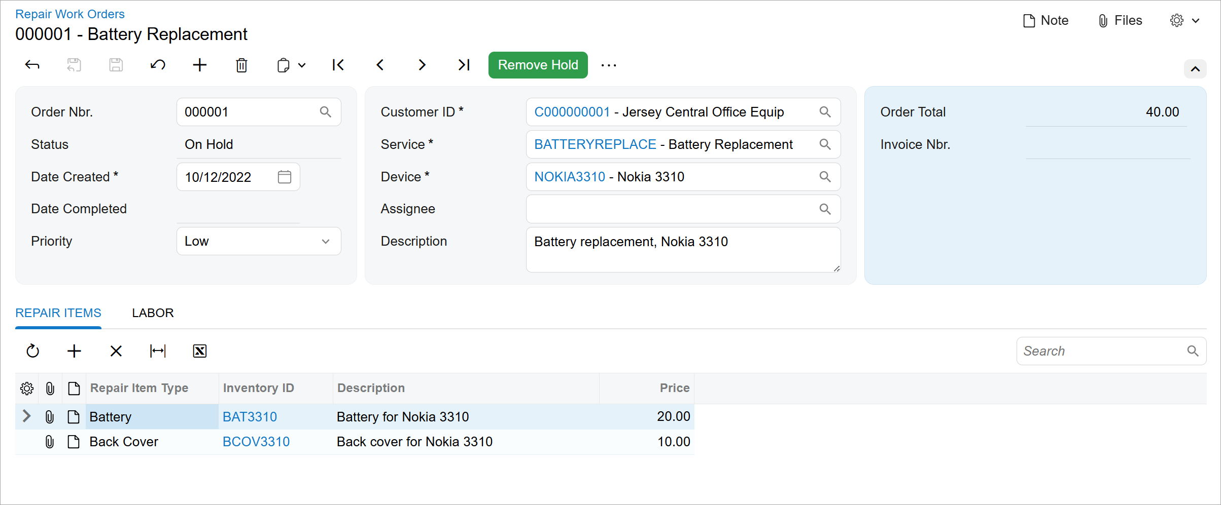Navigate to the next record
Viewport: 1221px width, 505px height.
pos(422,65)
